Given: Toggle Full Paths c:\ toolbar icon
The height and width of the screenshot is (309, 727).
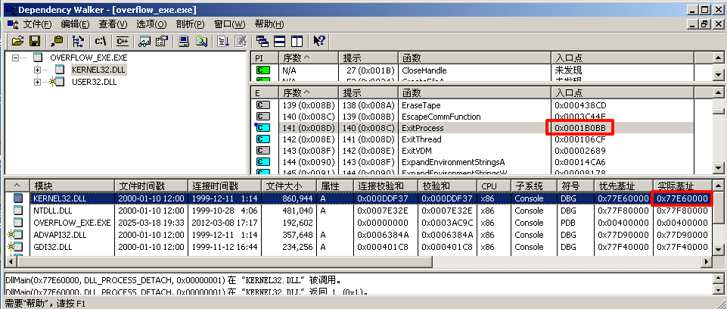Looking at the screenshot, I should pyautogui.click(x=101, y=42).
